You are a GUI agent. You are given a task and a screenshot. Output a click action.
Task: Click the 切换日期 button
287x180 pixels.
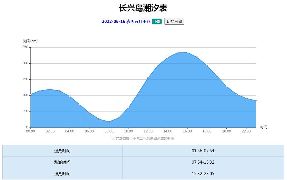point(174,21)
